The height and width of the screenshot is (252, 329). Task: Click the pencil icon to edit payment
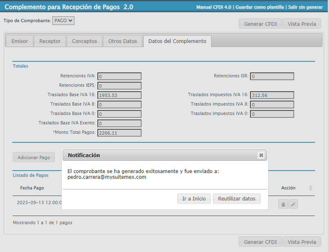coord(293,204)
